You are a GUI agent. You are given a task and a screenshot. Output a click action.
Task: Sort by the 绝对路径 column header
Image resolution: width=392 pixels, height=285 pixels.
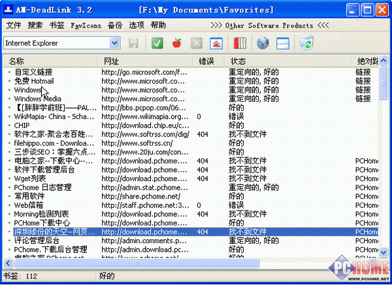[365, 61]
